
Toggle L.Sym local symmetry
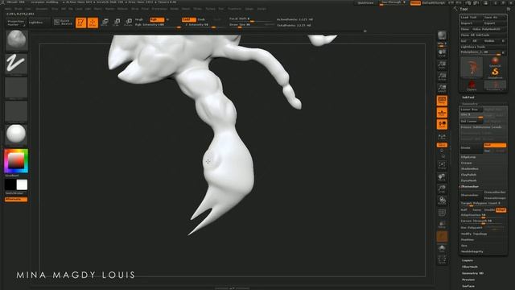(442, 136)
